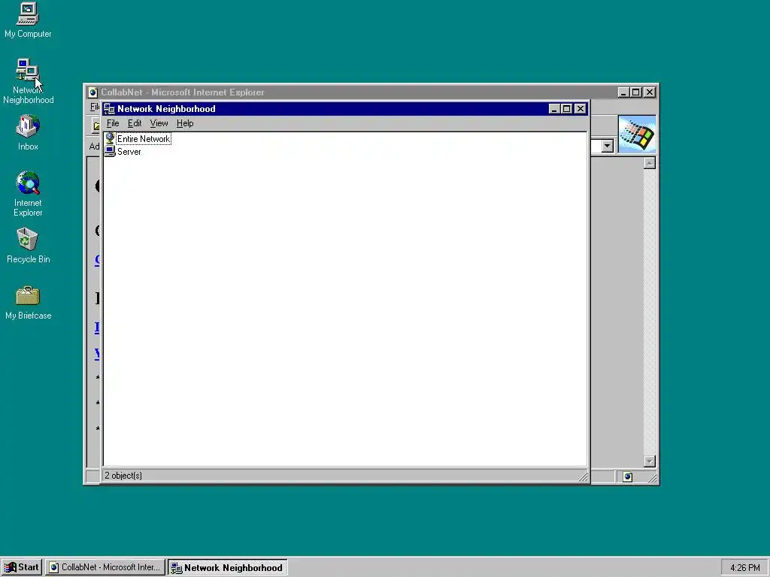The height and width of the screenshot is (577, 770).
Task: Select the Entire Network globe icon
Action: (x=110, y=139)
